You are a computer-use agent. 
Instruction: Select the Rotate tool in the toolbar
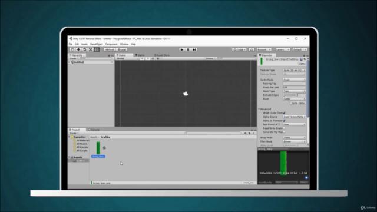point(85,49)
